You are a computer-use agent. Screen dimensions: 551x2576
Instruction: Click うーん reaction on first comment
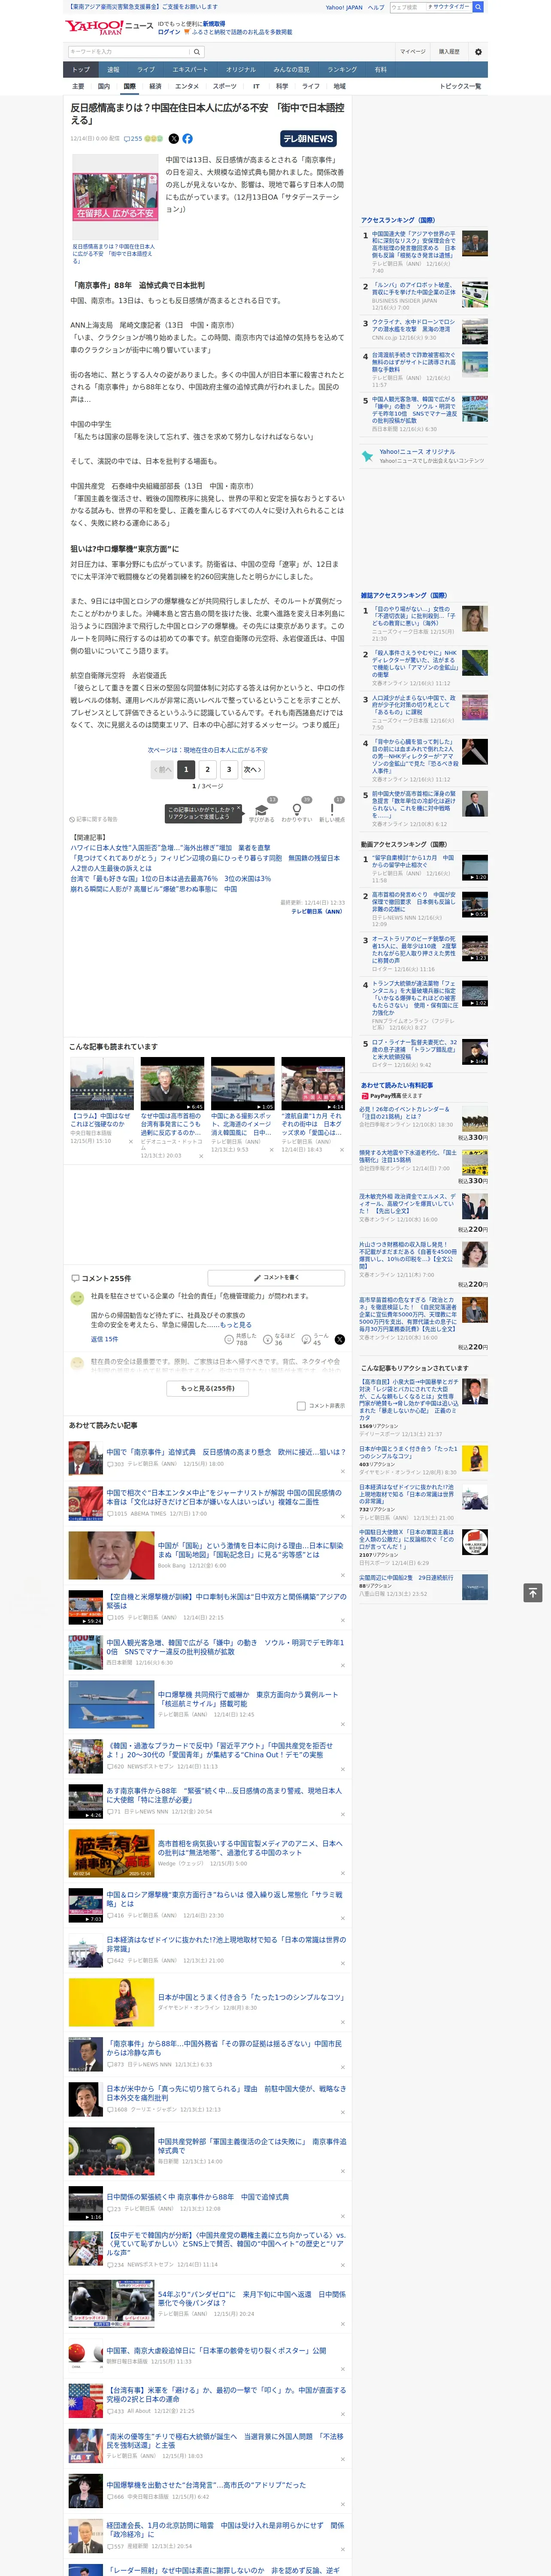[316, 1339]
